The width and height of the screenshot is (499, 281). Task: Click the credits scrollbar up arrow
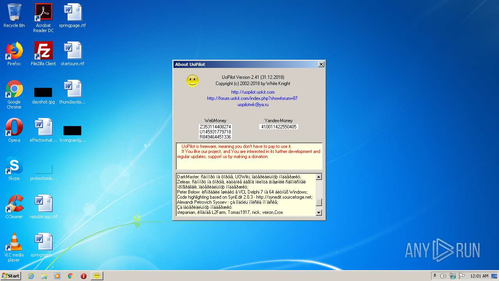pyautogui.click(x=319, y=177)
